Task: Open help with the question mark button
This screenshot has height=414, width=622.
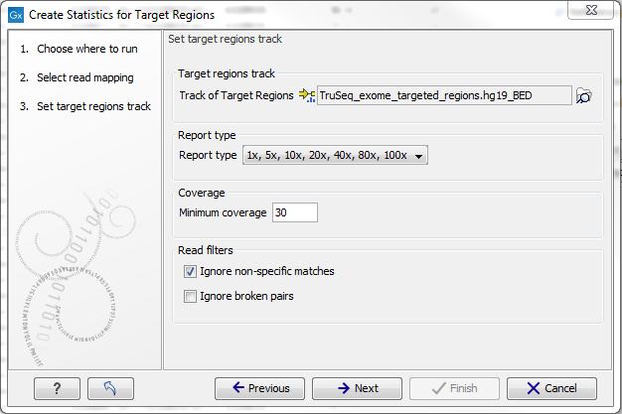Action: 56,388
